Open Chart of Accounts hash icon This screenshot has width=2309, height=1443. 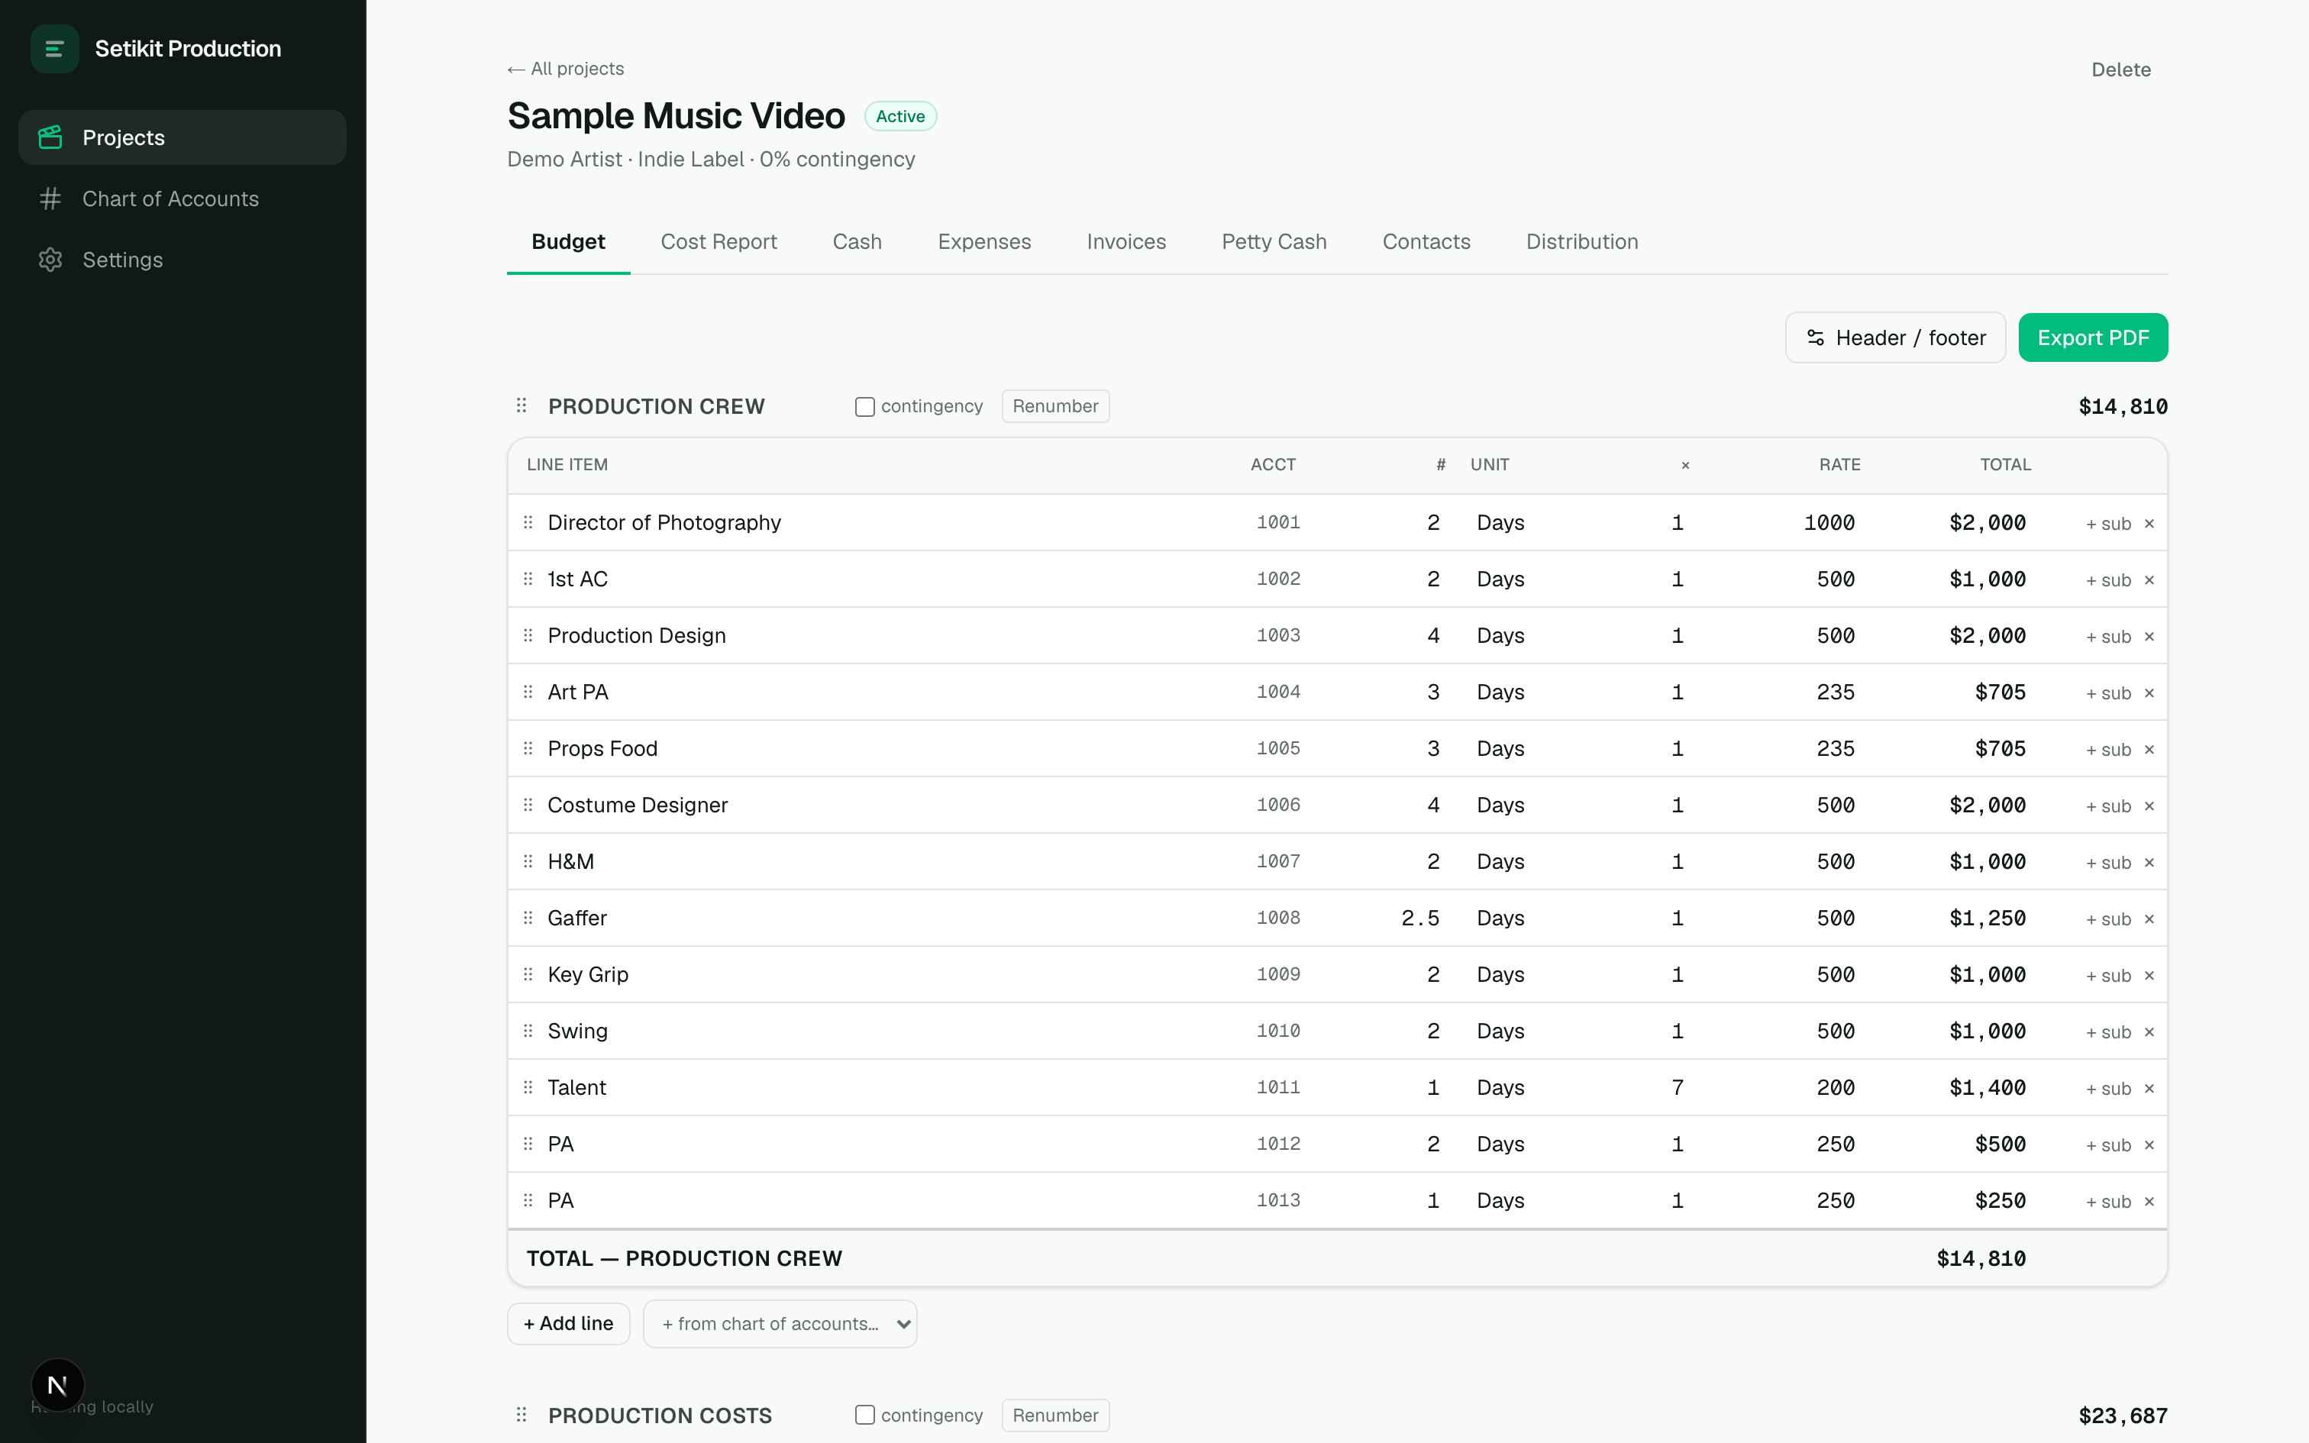50,199
